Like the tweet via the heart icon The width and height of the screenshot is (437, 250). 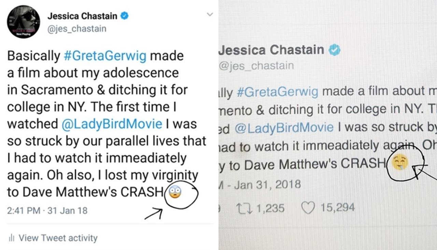[x=308, y=208]
